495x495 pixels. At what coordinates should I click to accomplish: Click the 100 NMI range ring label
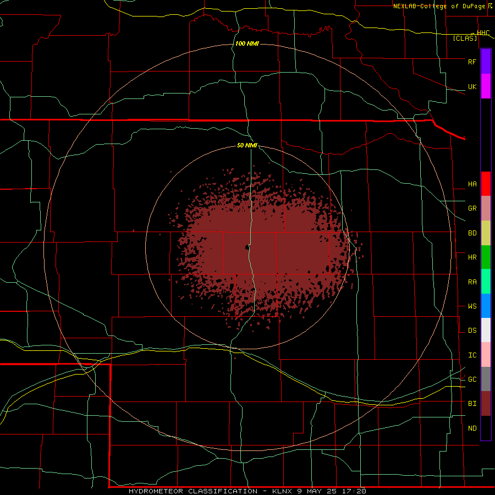247,43
